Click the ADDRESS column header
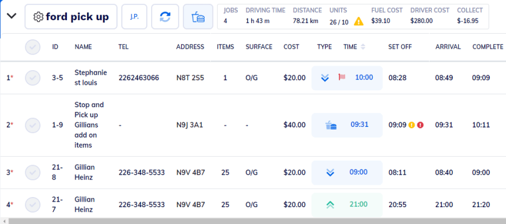 [x=190, y=47]
